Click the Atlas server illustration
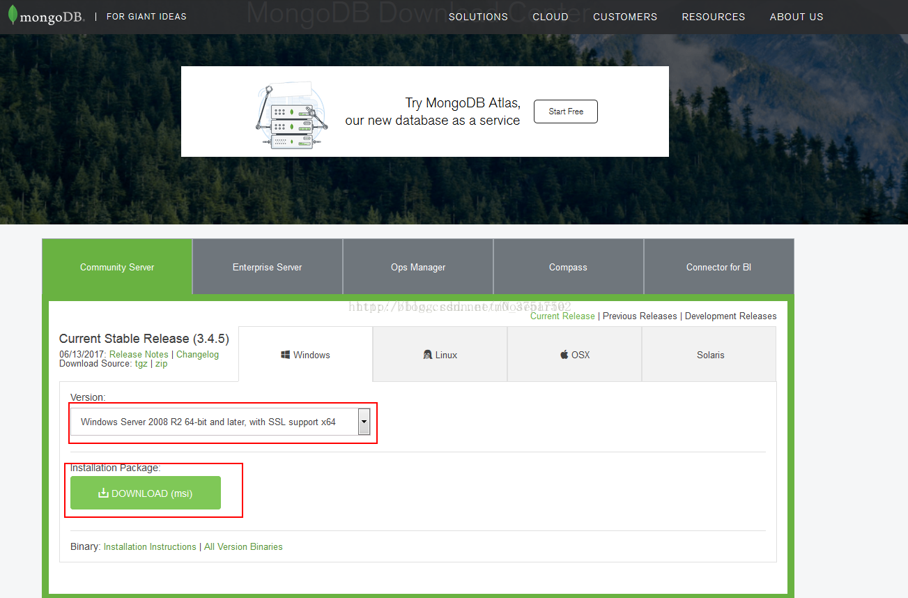Viewport: 908px width, 598px height. (x=291, y=114)
